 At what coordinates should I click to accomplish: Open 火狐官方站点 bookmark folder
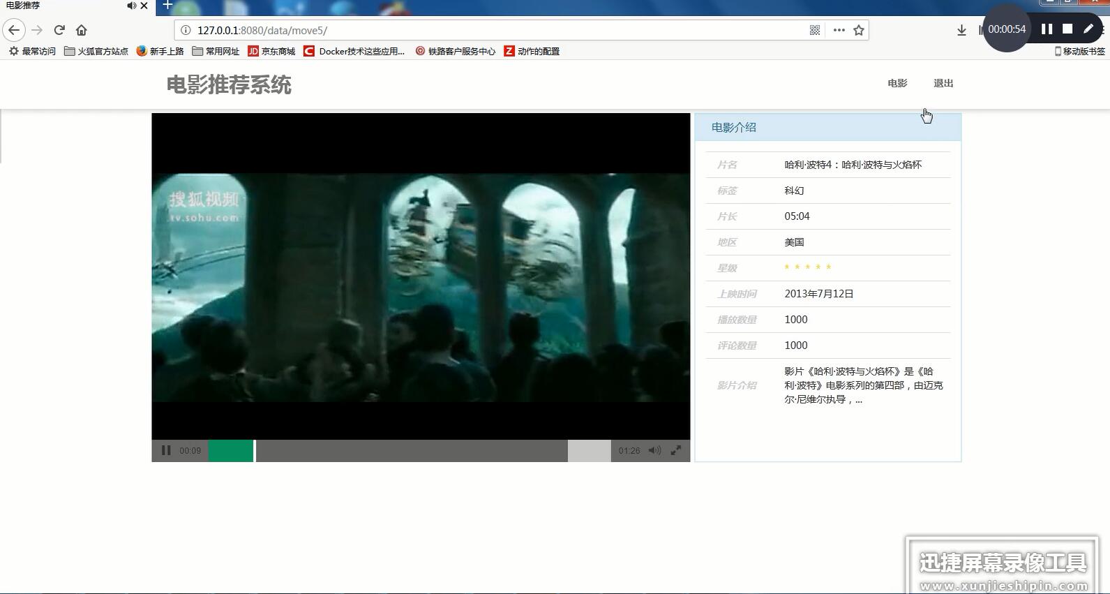point(96,51)
